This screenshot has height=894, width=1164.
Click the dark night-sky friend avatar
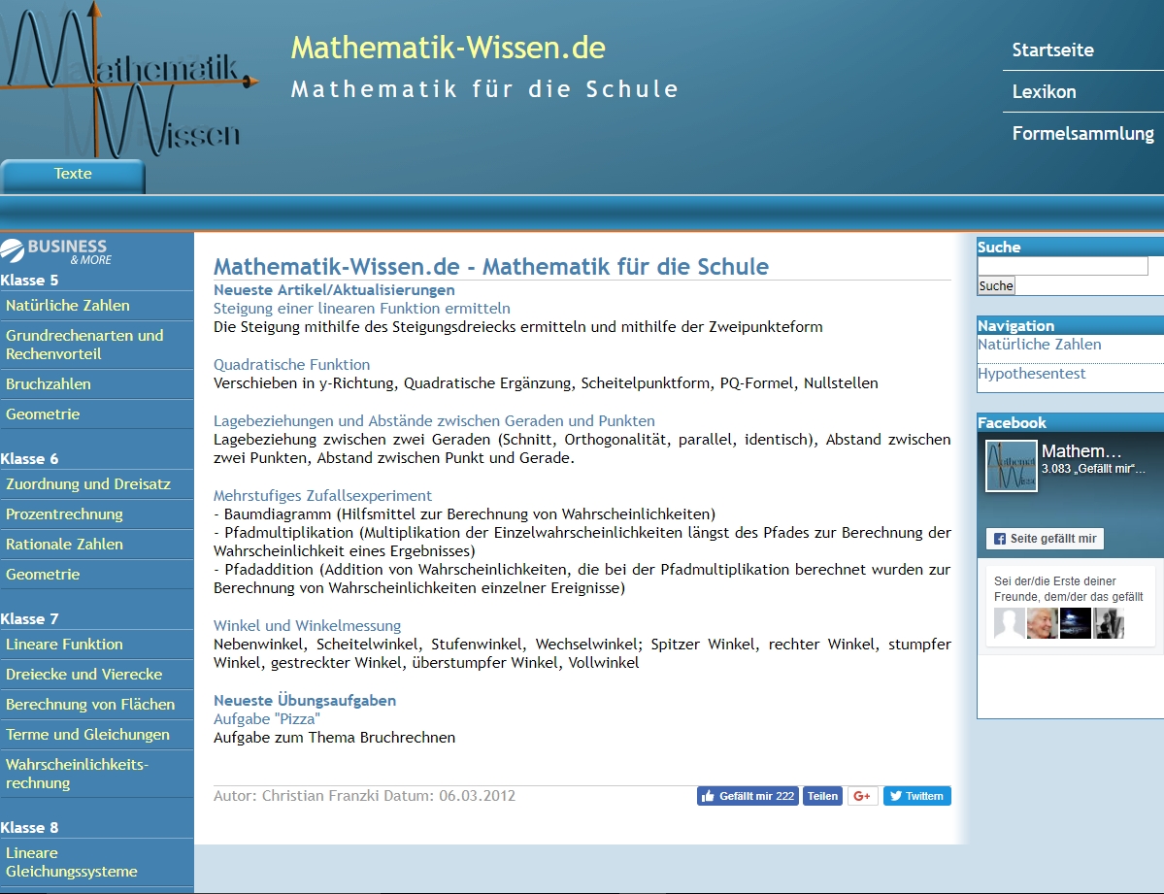(1076, 624)
